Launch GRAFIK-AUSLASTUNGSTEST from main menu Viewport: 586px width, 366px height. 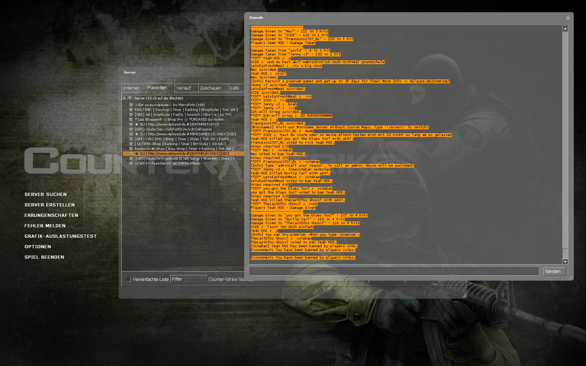61,236
